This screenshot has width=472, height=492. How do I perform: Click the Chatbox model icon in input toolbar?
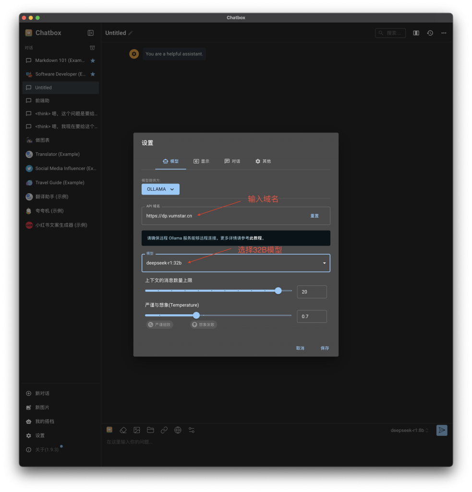109,430
